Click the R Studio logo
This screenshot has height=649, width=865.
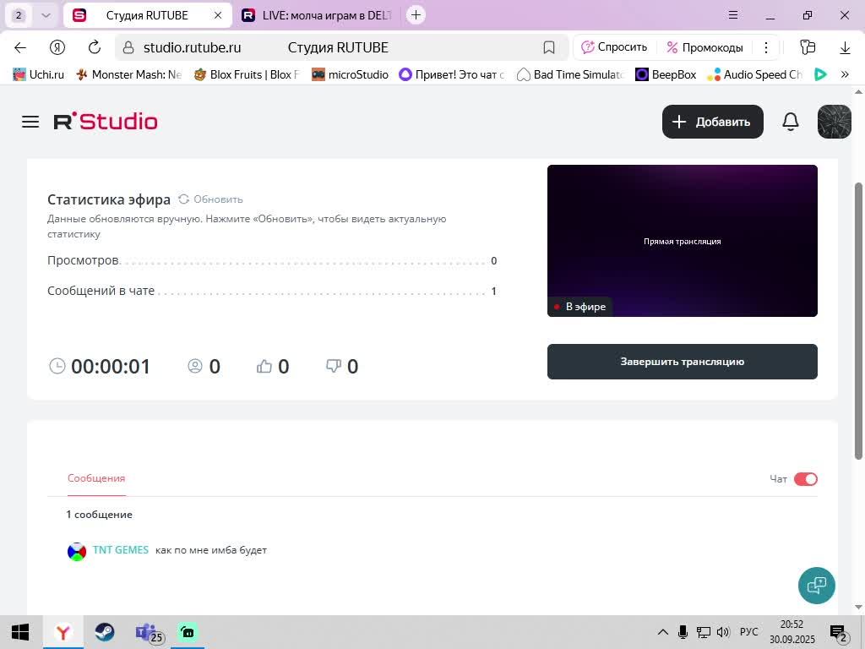pyautogui.click(x=106, y=122)
